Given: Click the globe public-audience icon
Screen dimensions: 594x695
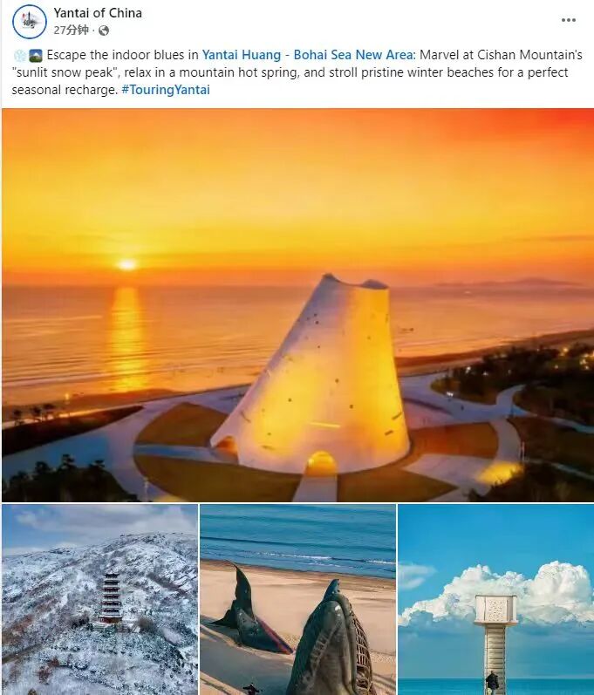Looking at the screenshot, I should coord(103,31).
